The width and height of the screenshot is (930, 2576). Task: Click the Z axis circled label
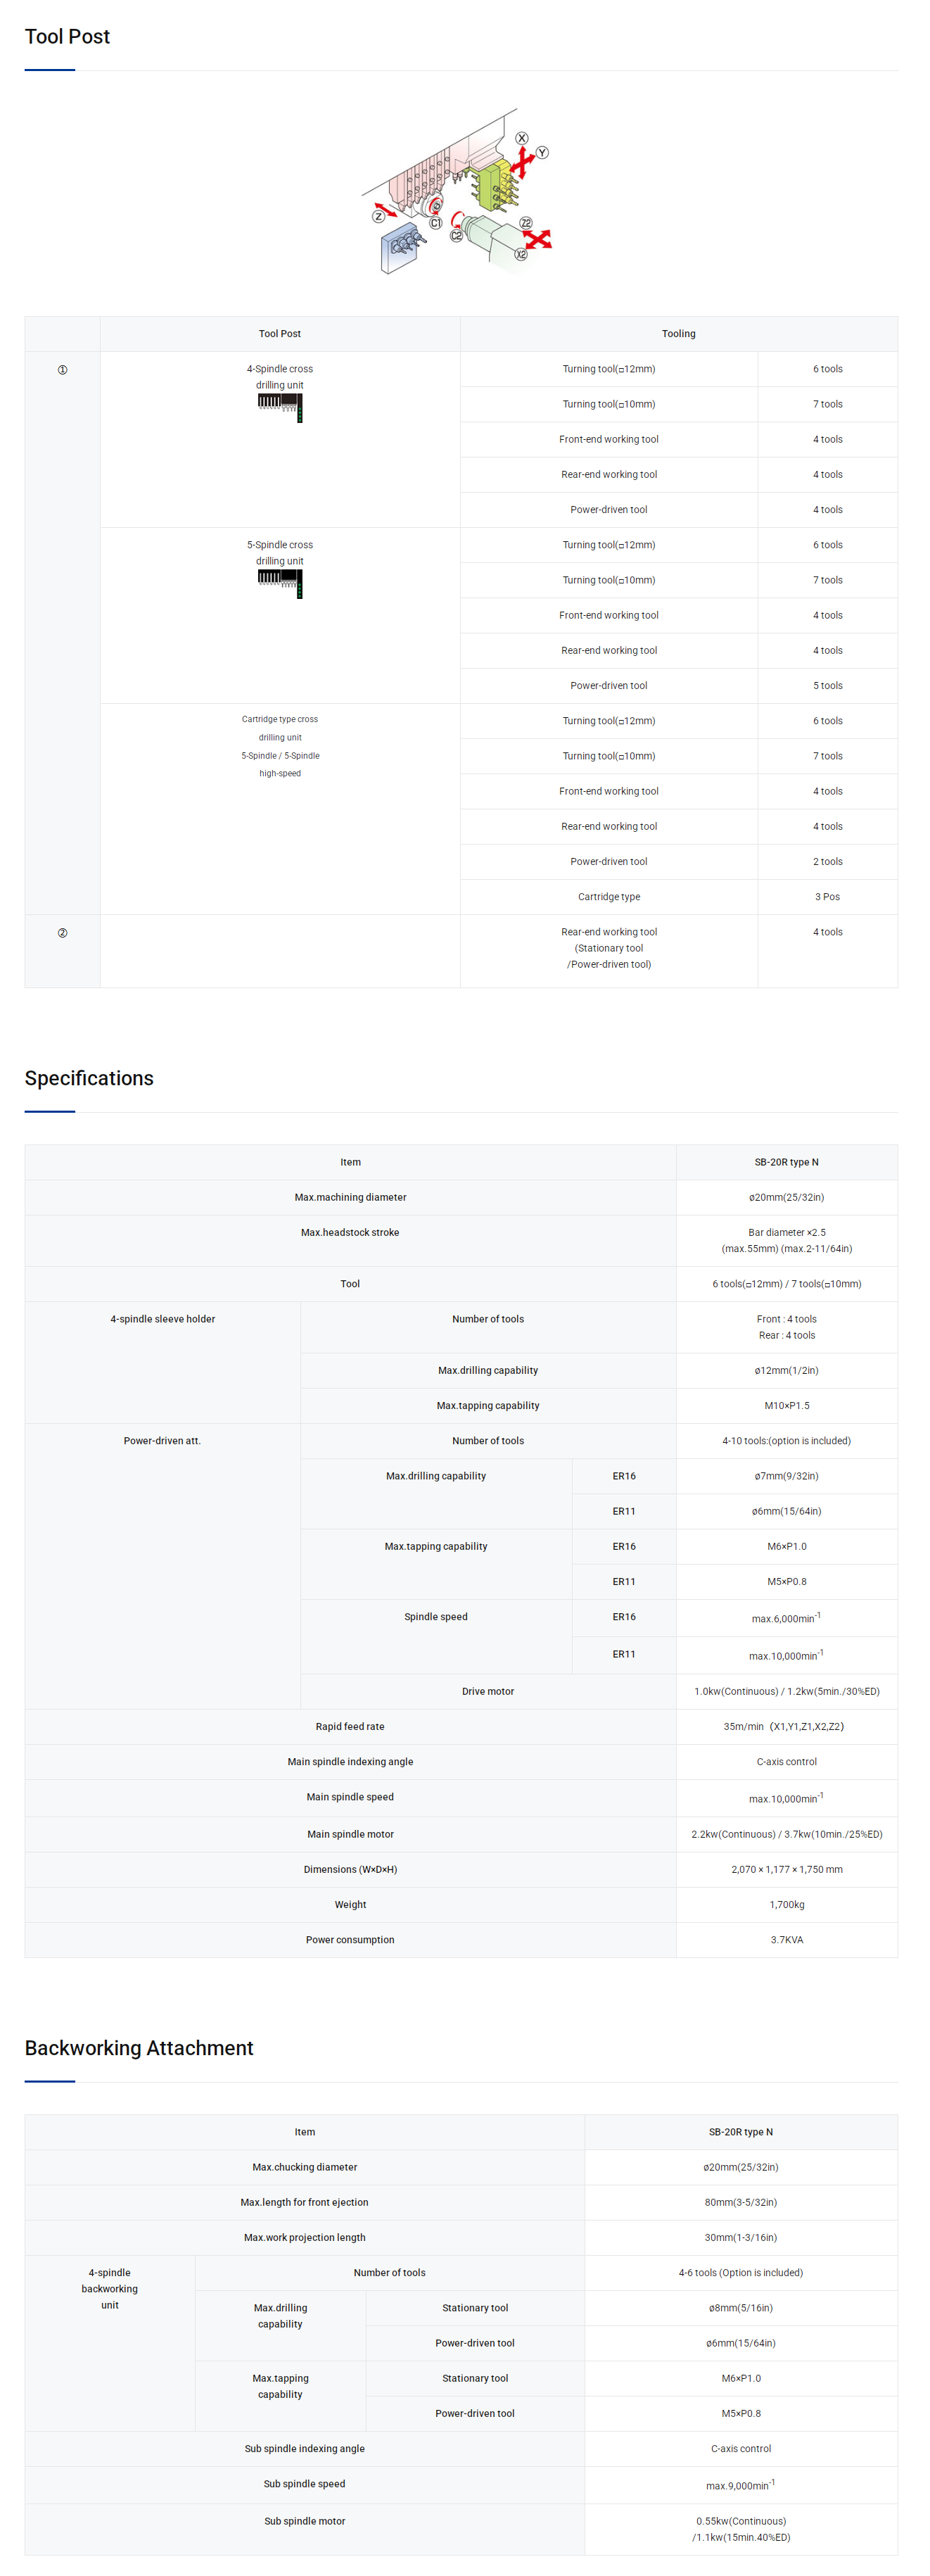click(x=378, y=216)
